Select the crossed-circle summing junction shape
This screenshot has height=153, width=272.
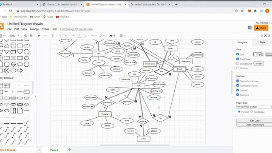click(x=7, y=71)
